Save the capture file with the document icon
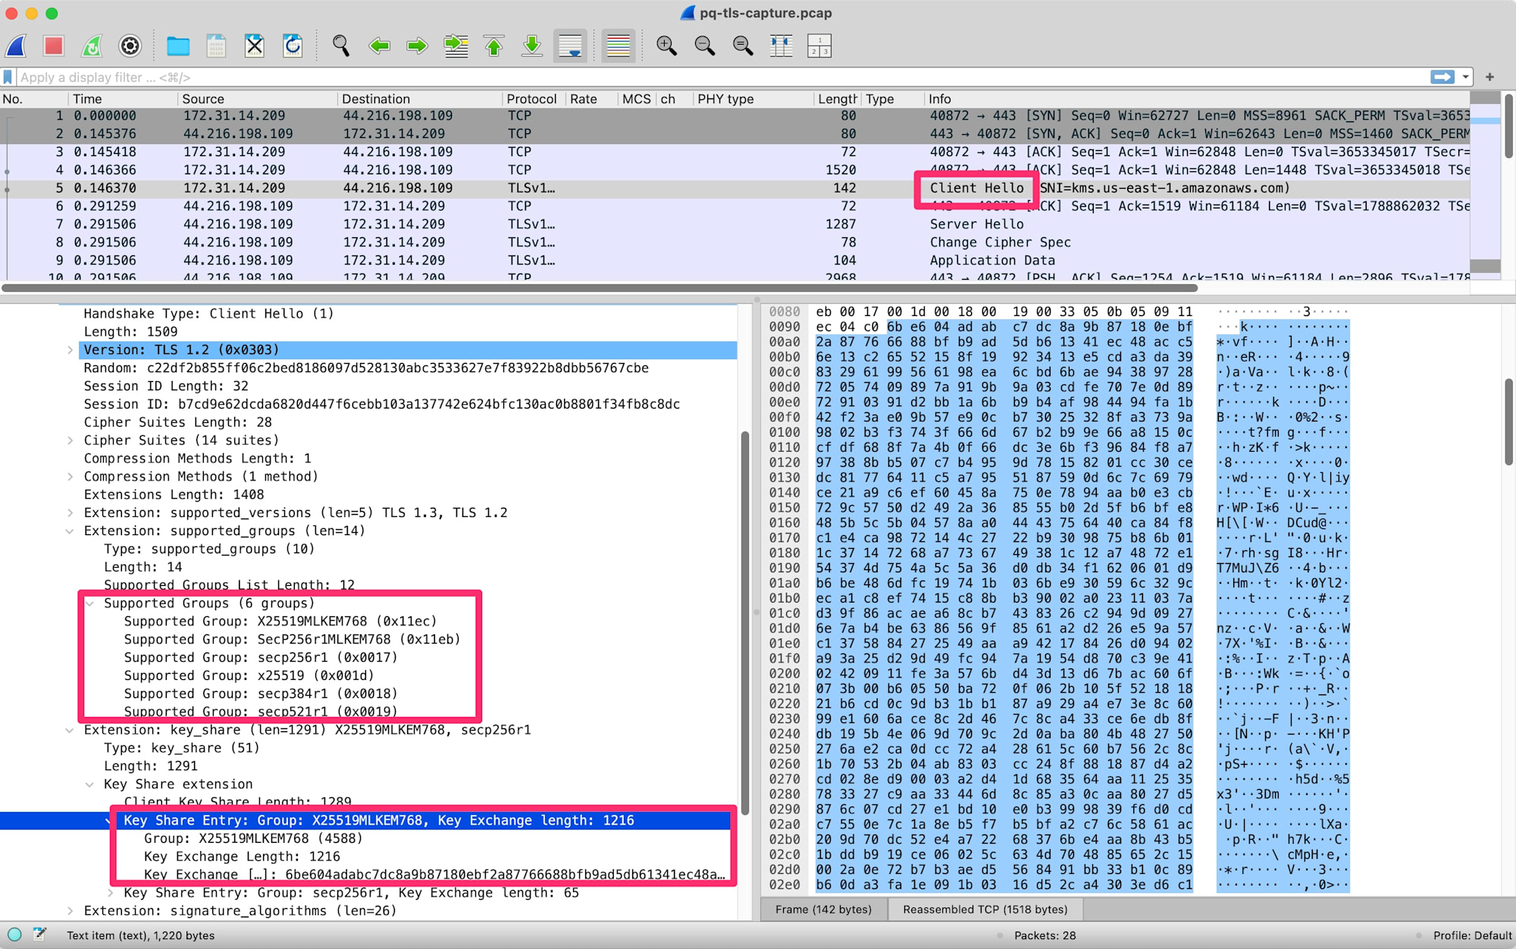 pos(216,46)
